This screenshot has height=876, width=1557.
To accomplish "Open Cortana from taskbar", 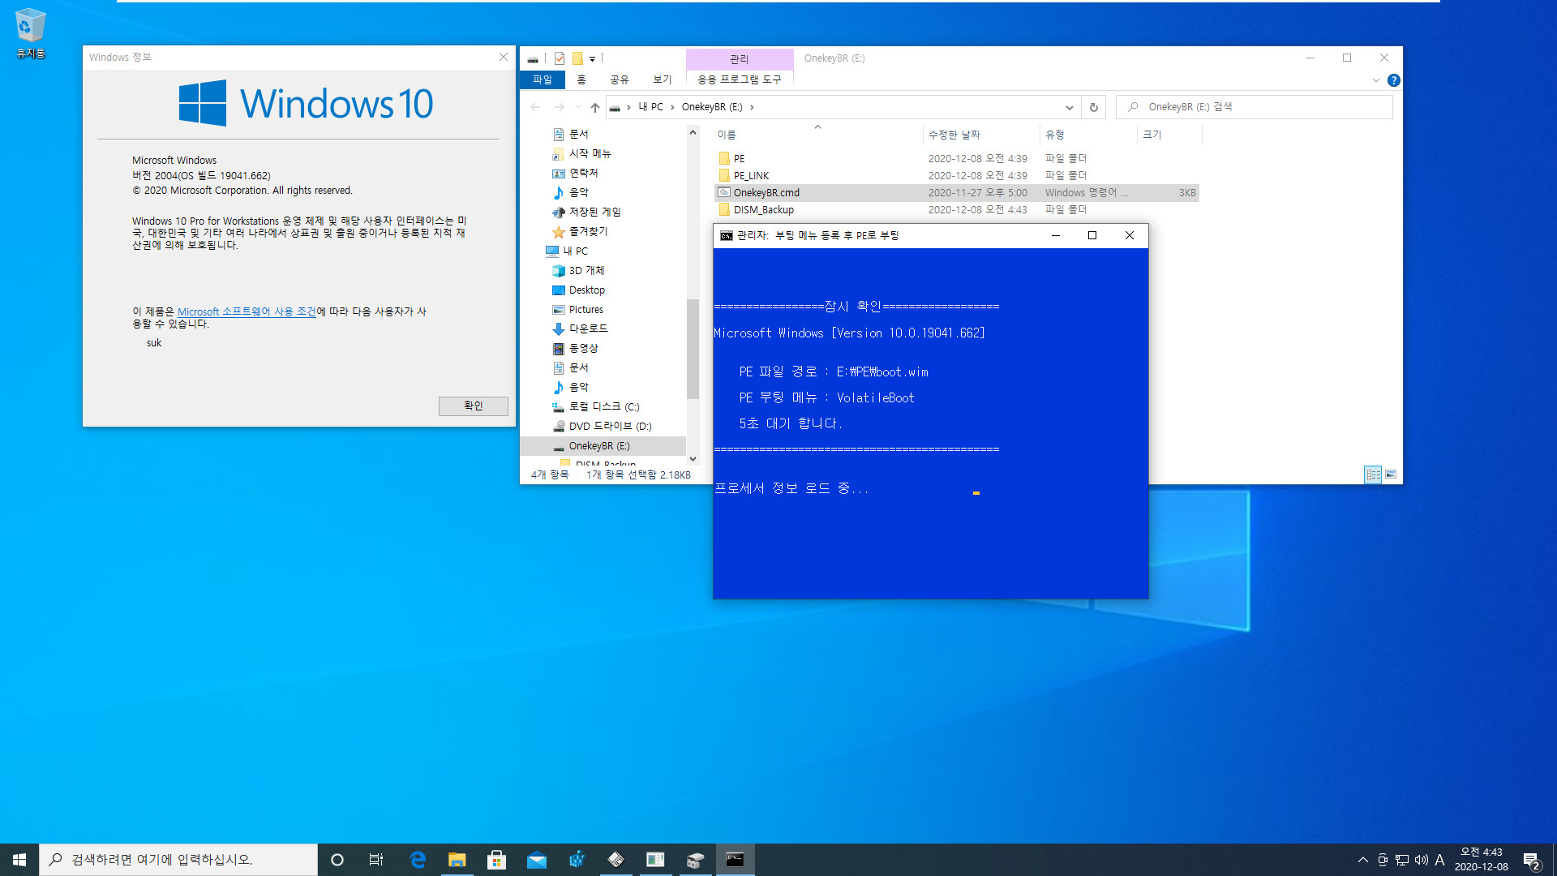I will (x=337, y=860).
